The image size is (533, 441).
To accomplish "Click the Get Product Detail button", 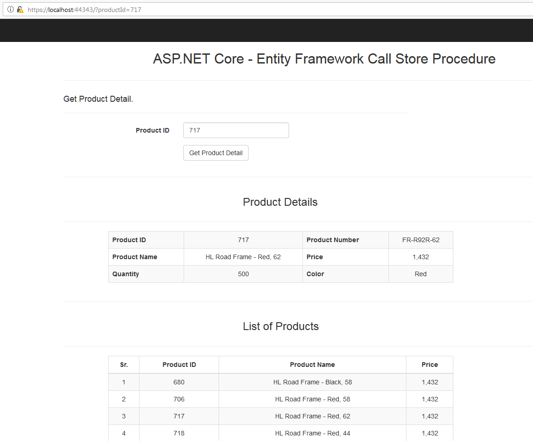I will 215,152.
